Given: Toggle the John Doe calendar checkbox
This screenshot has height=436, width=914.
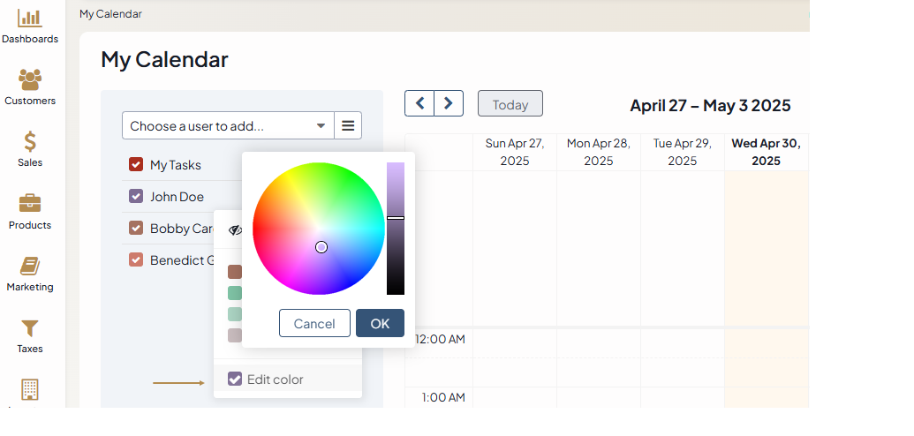Looking at the screenshot, I should (136, 197).
